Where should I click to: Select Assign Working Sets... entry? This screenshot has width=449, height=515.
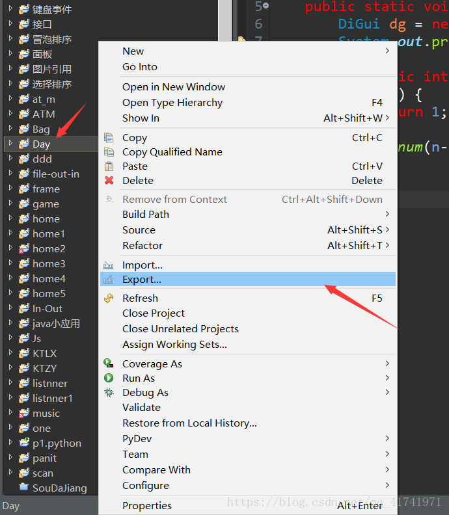tap(248, 344)
